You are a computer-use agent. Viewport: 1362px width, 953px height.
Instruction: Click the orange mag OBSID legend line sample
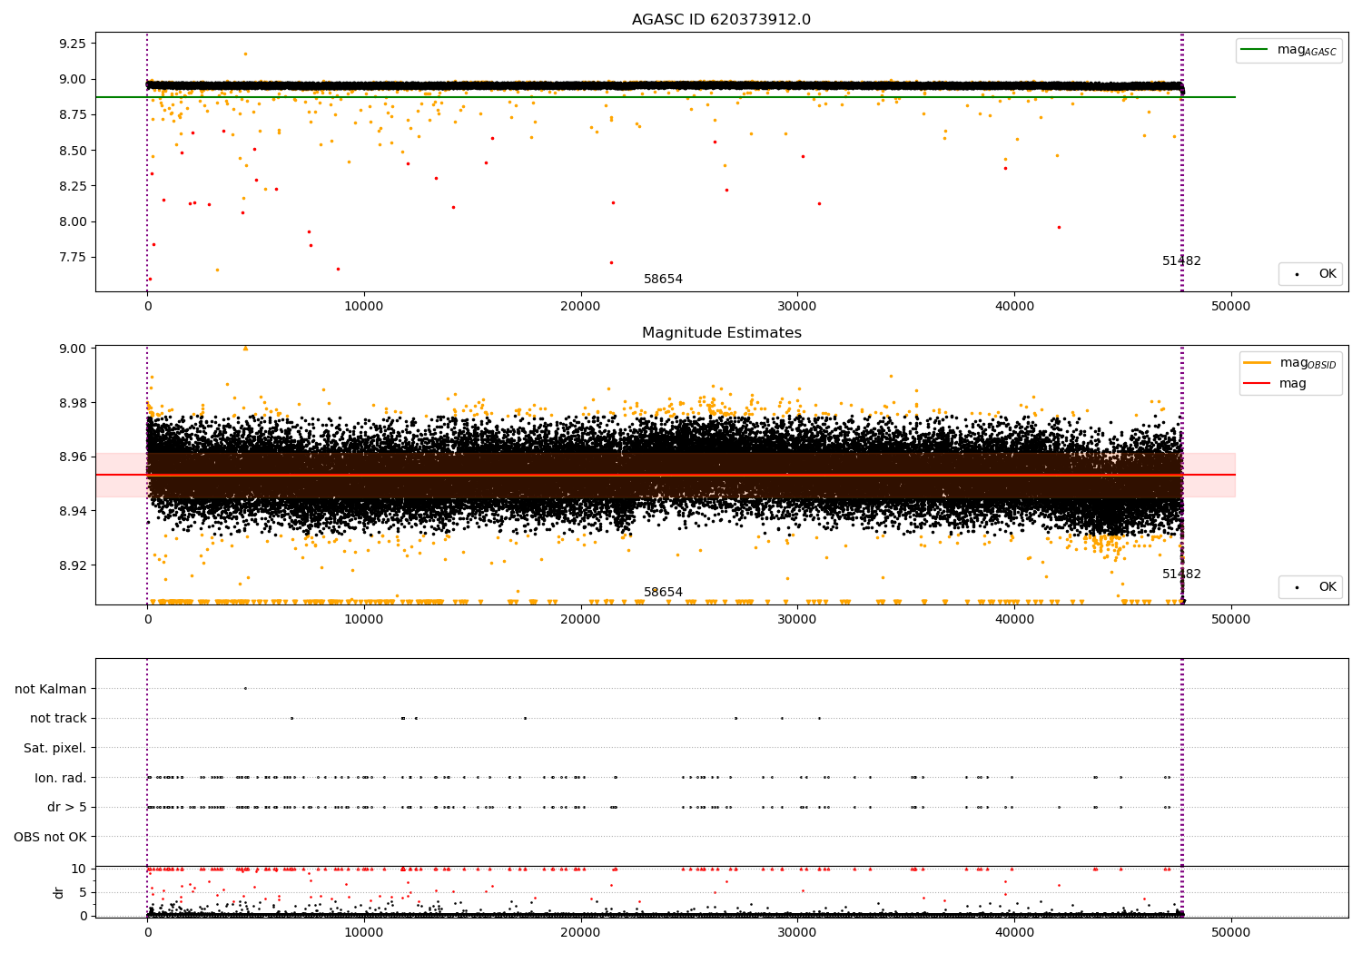(x=1258, y=362)
